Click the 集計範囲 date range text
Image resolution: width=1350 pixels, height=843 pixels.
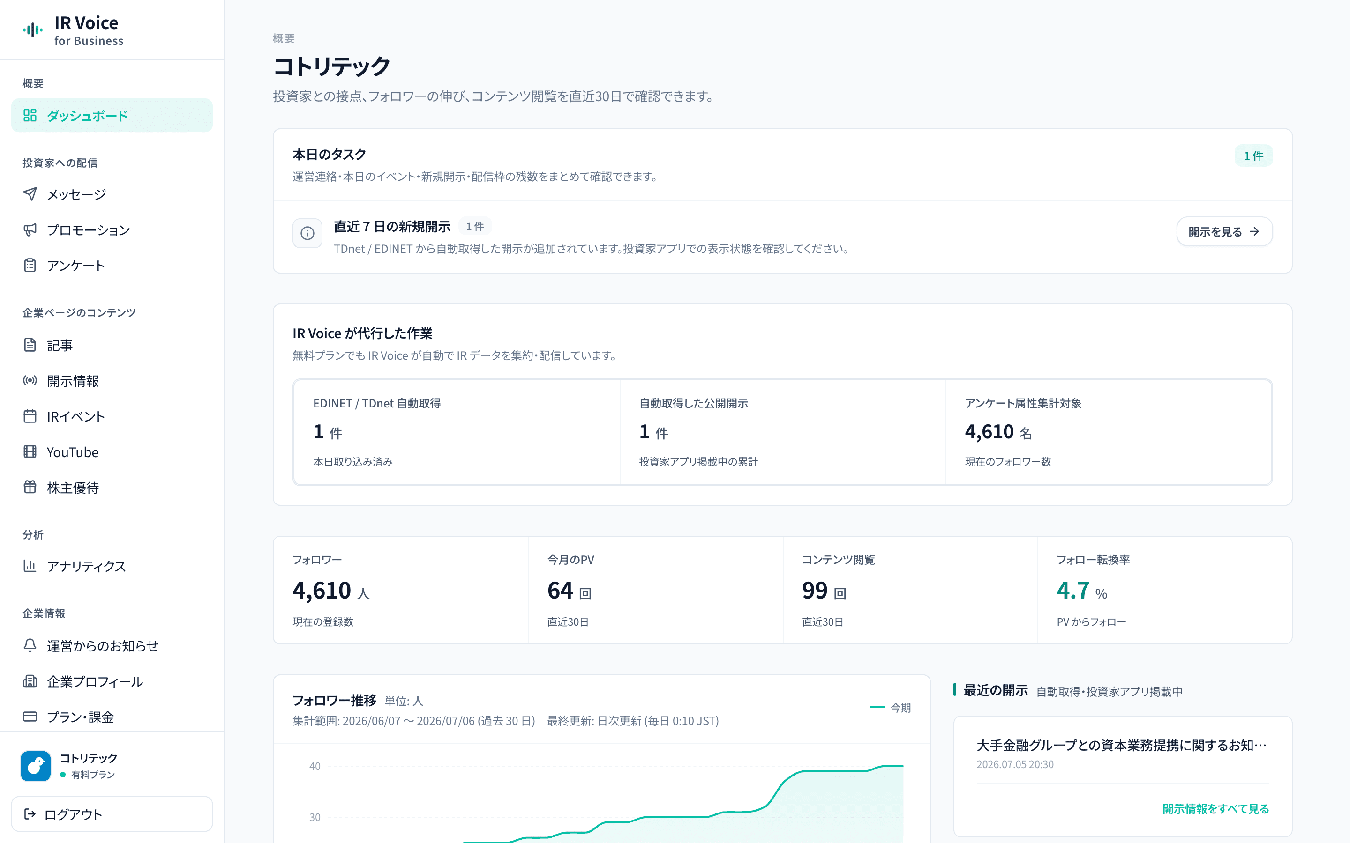click(x=413, y=721)
